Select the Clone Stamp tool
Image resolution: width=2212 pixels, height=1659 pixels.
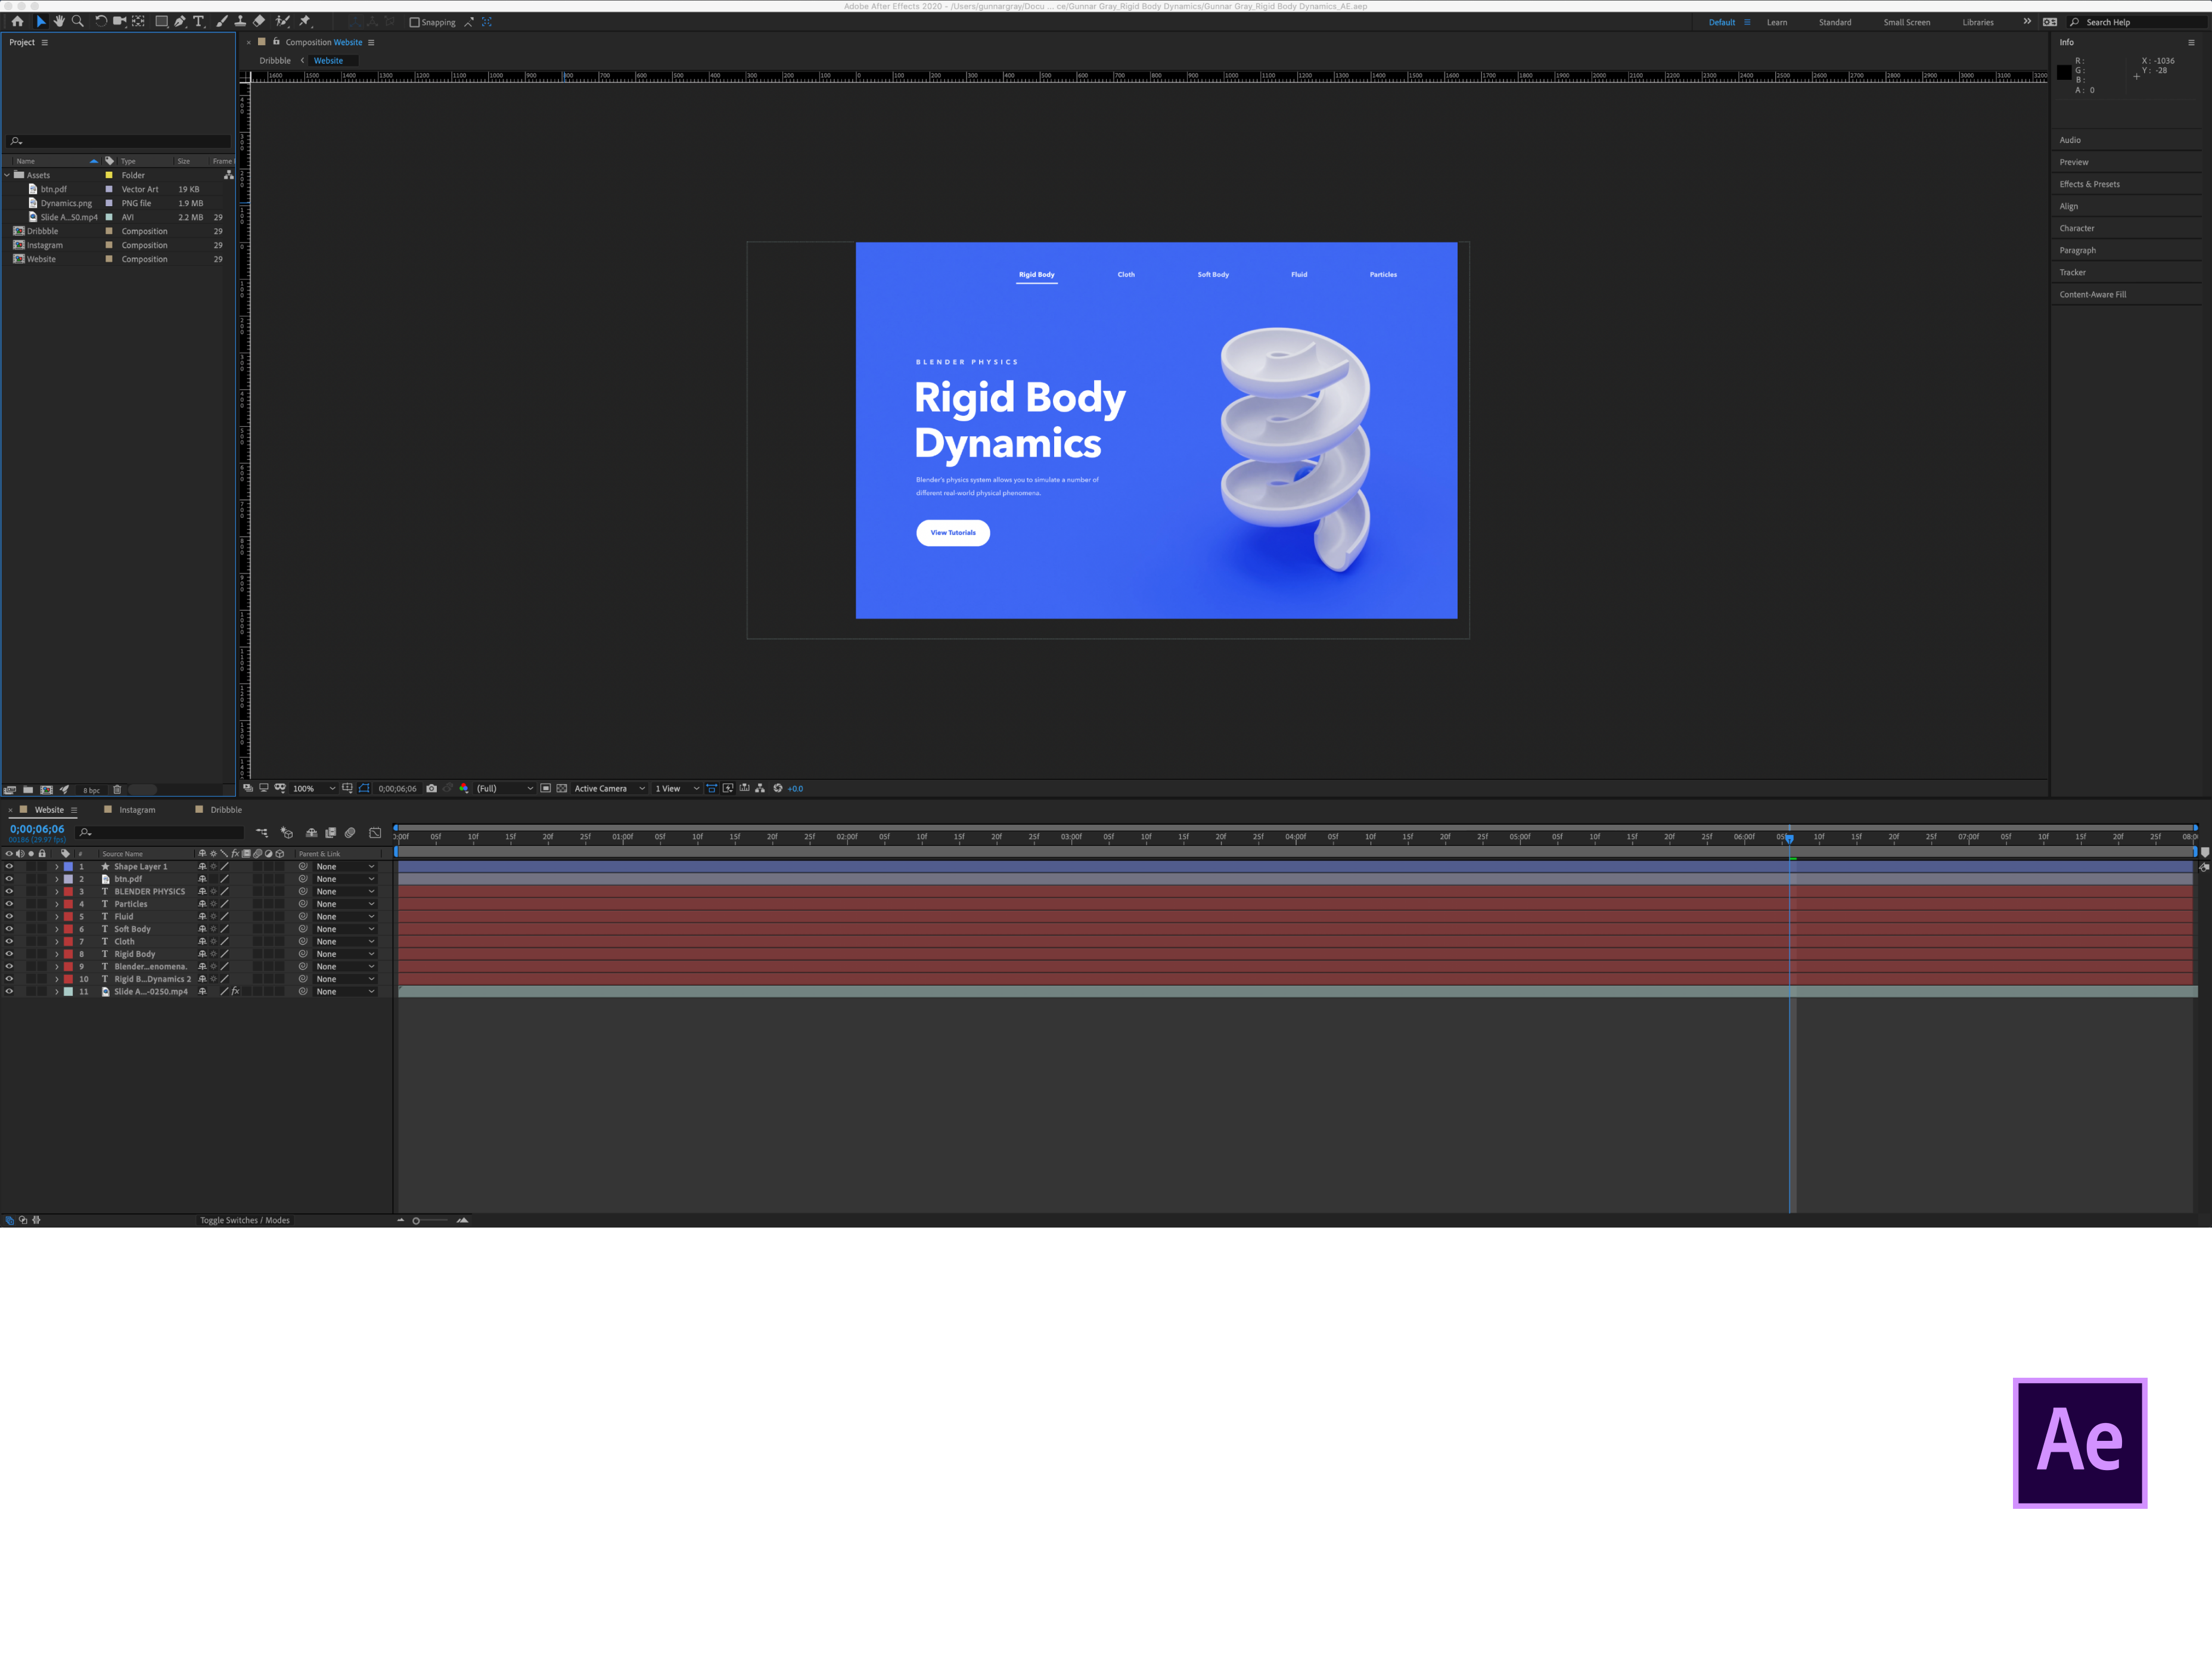click(240, 21)
